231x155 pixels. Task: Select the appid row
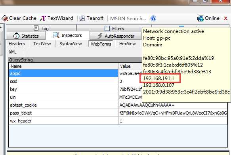tap(63, 73)
